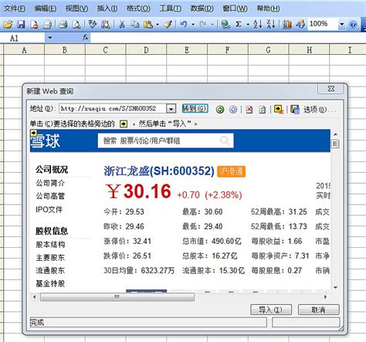Paste with the clipboard icon

click(x=148, y=25)
